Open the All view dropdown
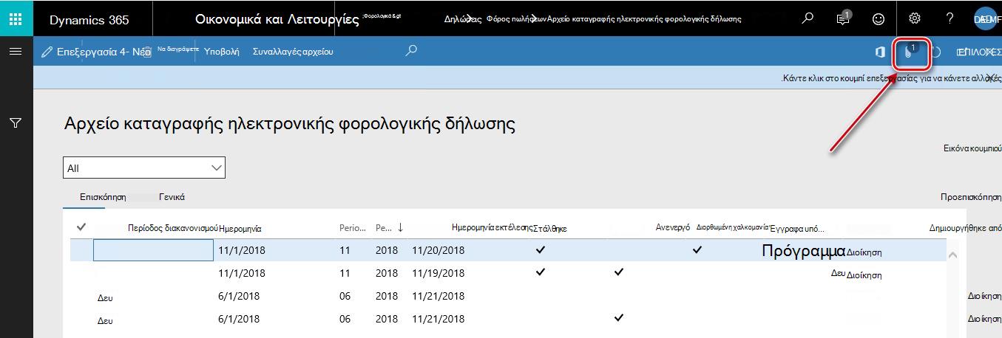1002x338 pixels. 144,168
